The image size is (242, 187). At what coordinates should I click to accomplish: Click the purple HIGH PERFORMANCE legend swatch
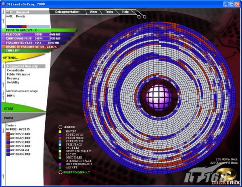(x=60, y=164)
